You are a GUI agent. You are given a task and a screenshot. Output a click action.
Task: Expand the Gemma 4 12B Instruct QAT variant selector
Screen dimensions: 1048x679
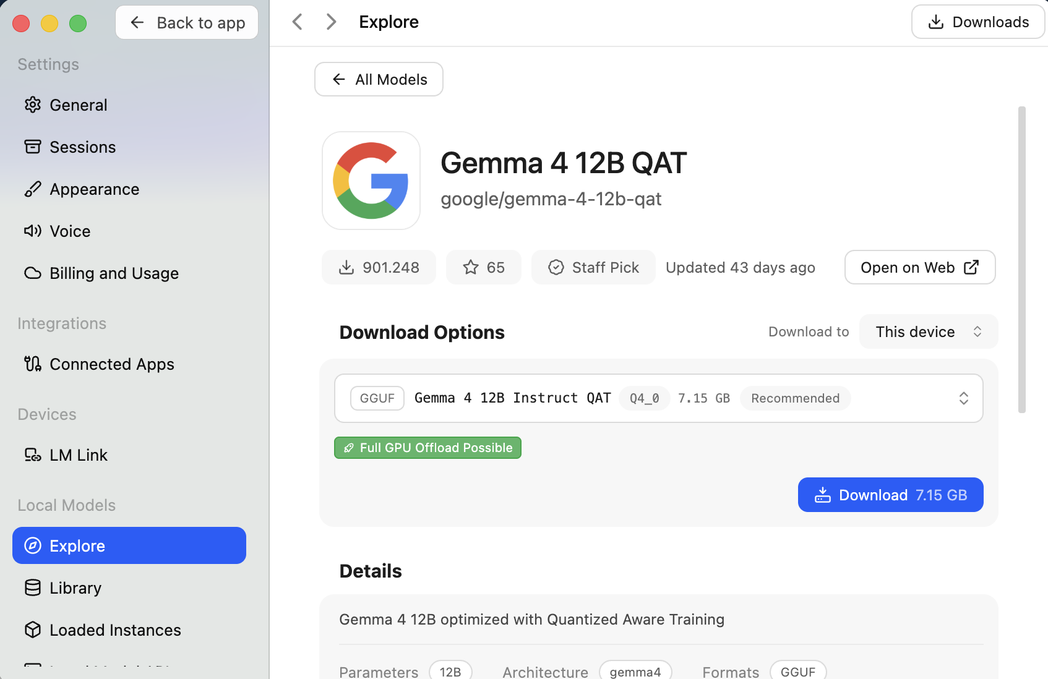(658, 398)
